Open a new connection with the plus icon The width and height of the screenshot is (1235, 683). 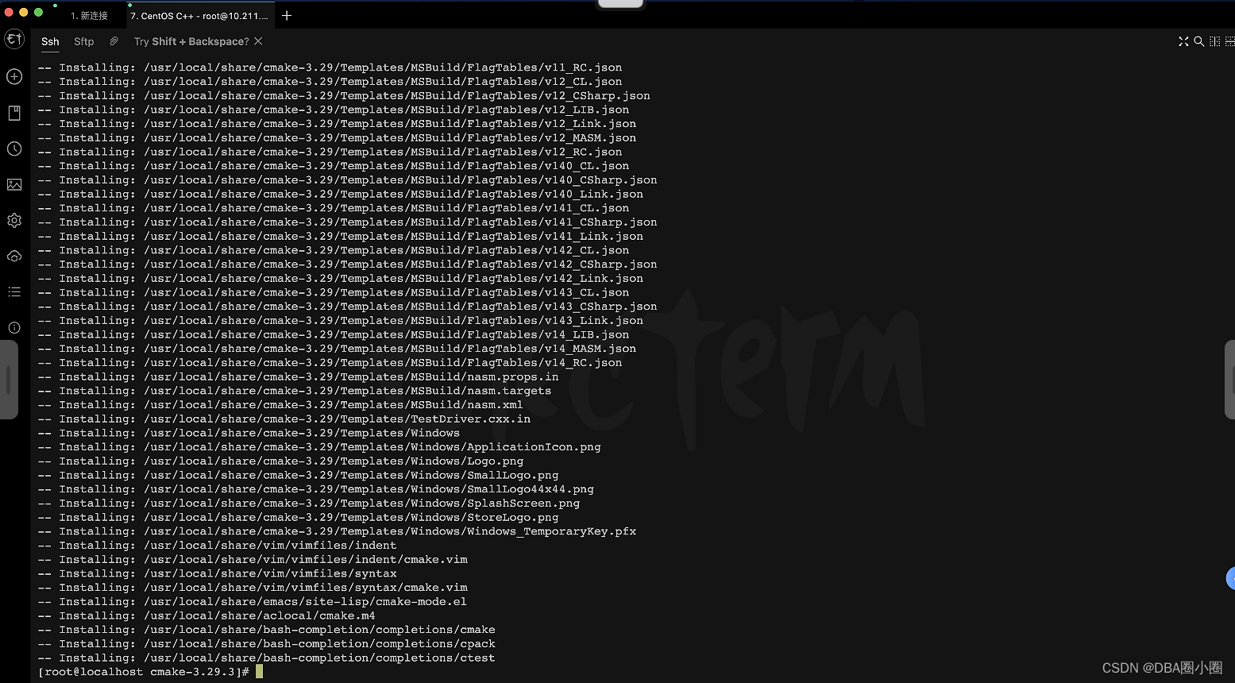(x=14, y=77)
